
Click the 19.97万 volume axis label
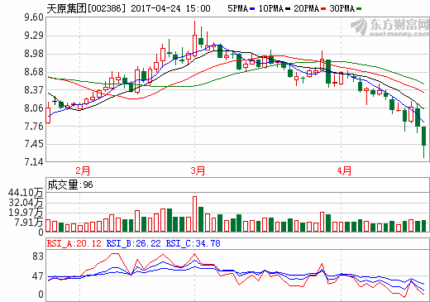click(26, 213)
